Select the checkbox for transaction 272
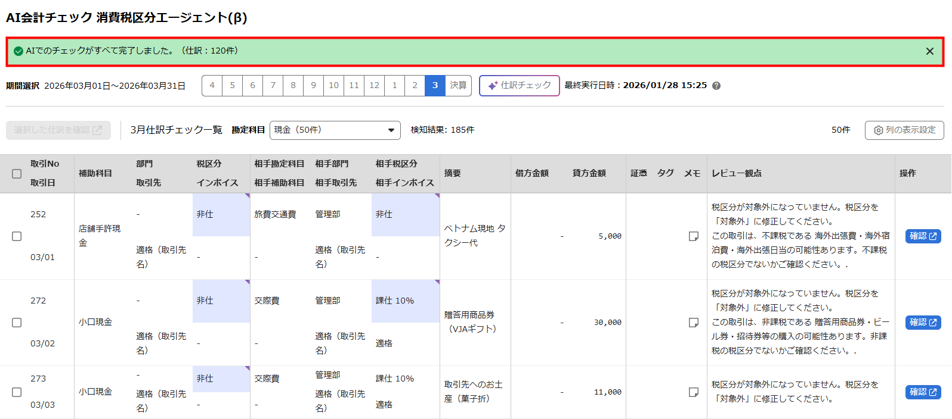The image size is (952, 419). point(17,323)
